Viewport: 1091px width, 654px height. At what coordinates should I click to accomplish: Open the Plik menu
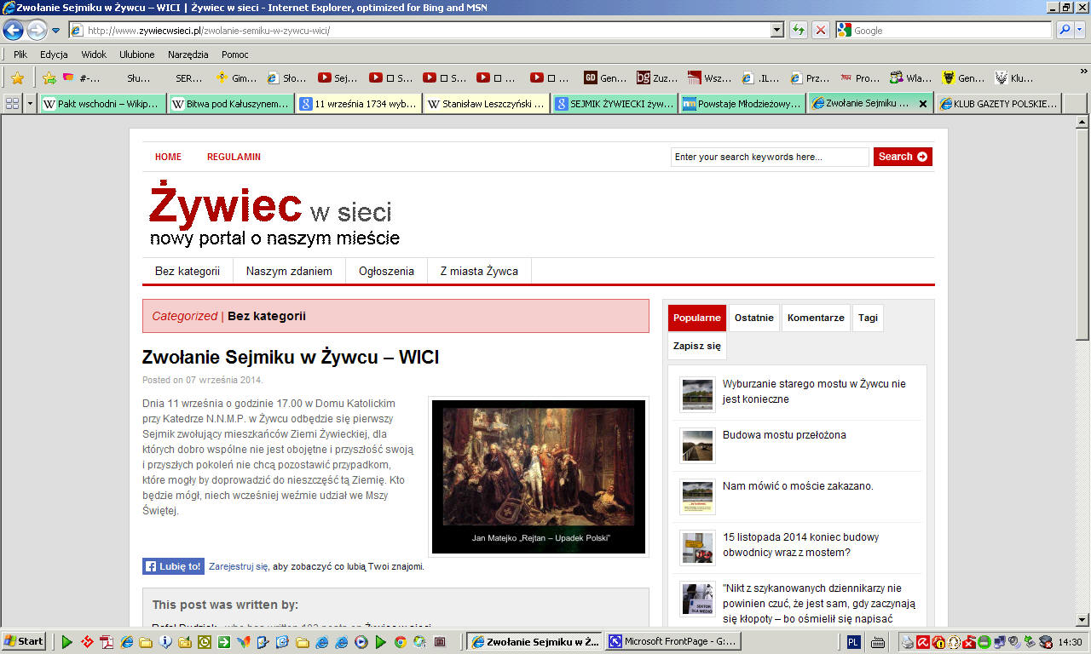[20, 54]
